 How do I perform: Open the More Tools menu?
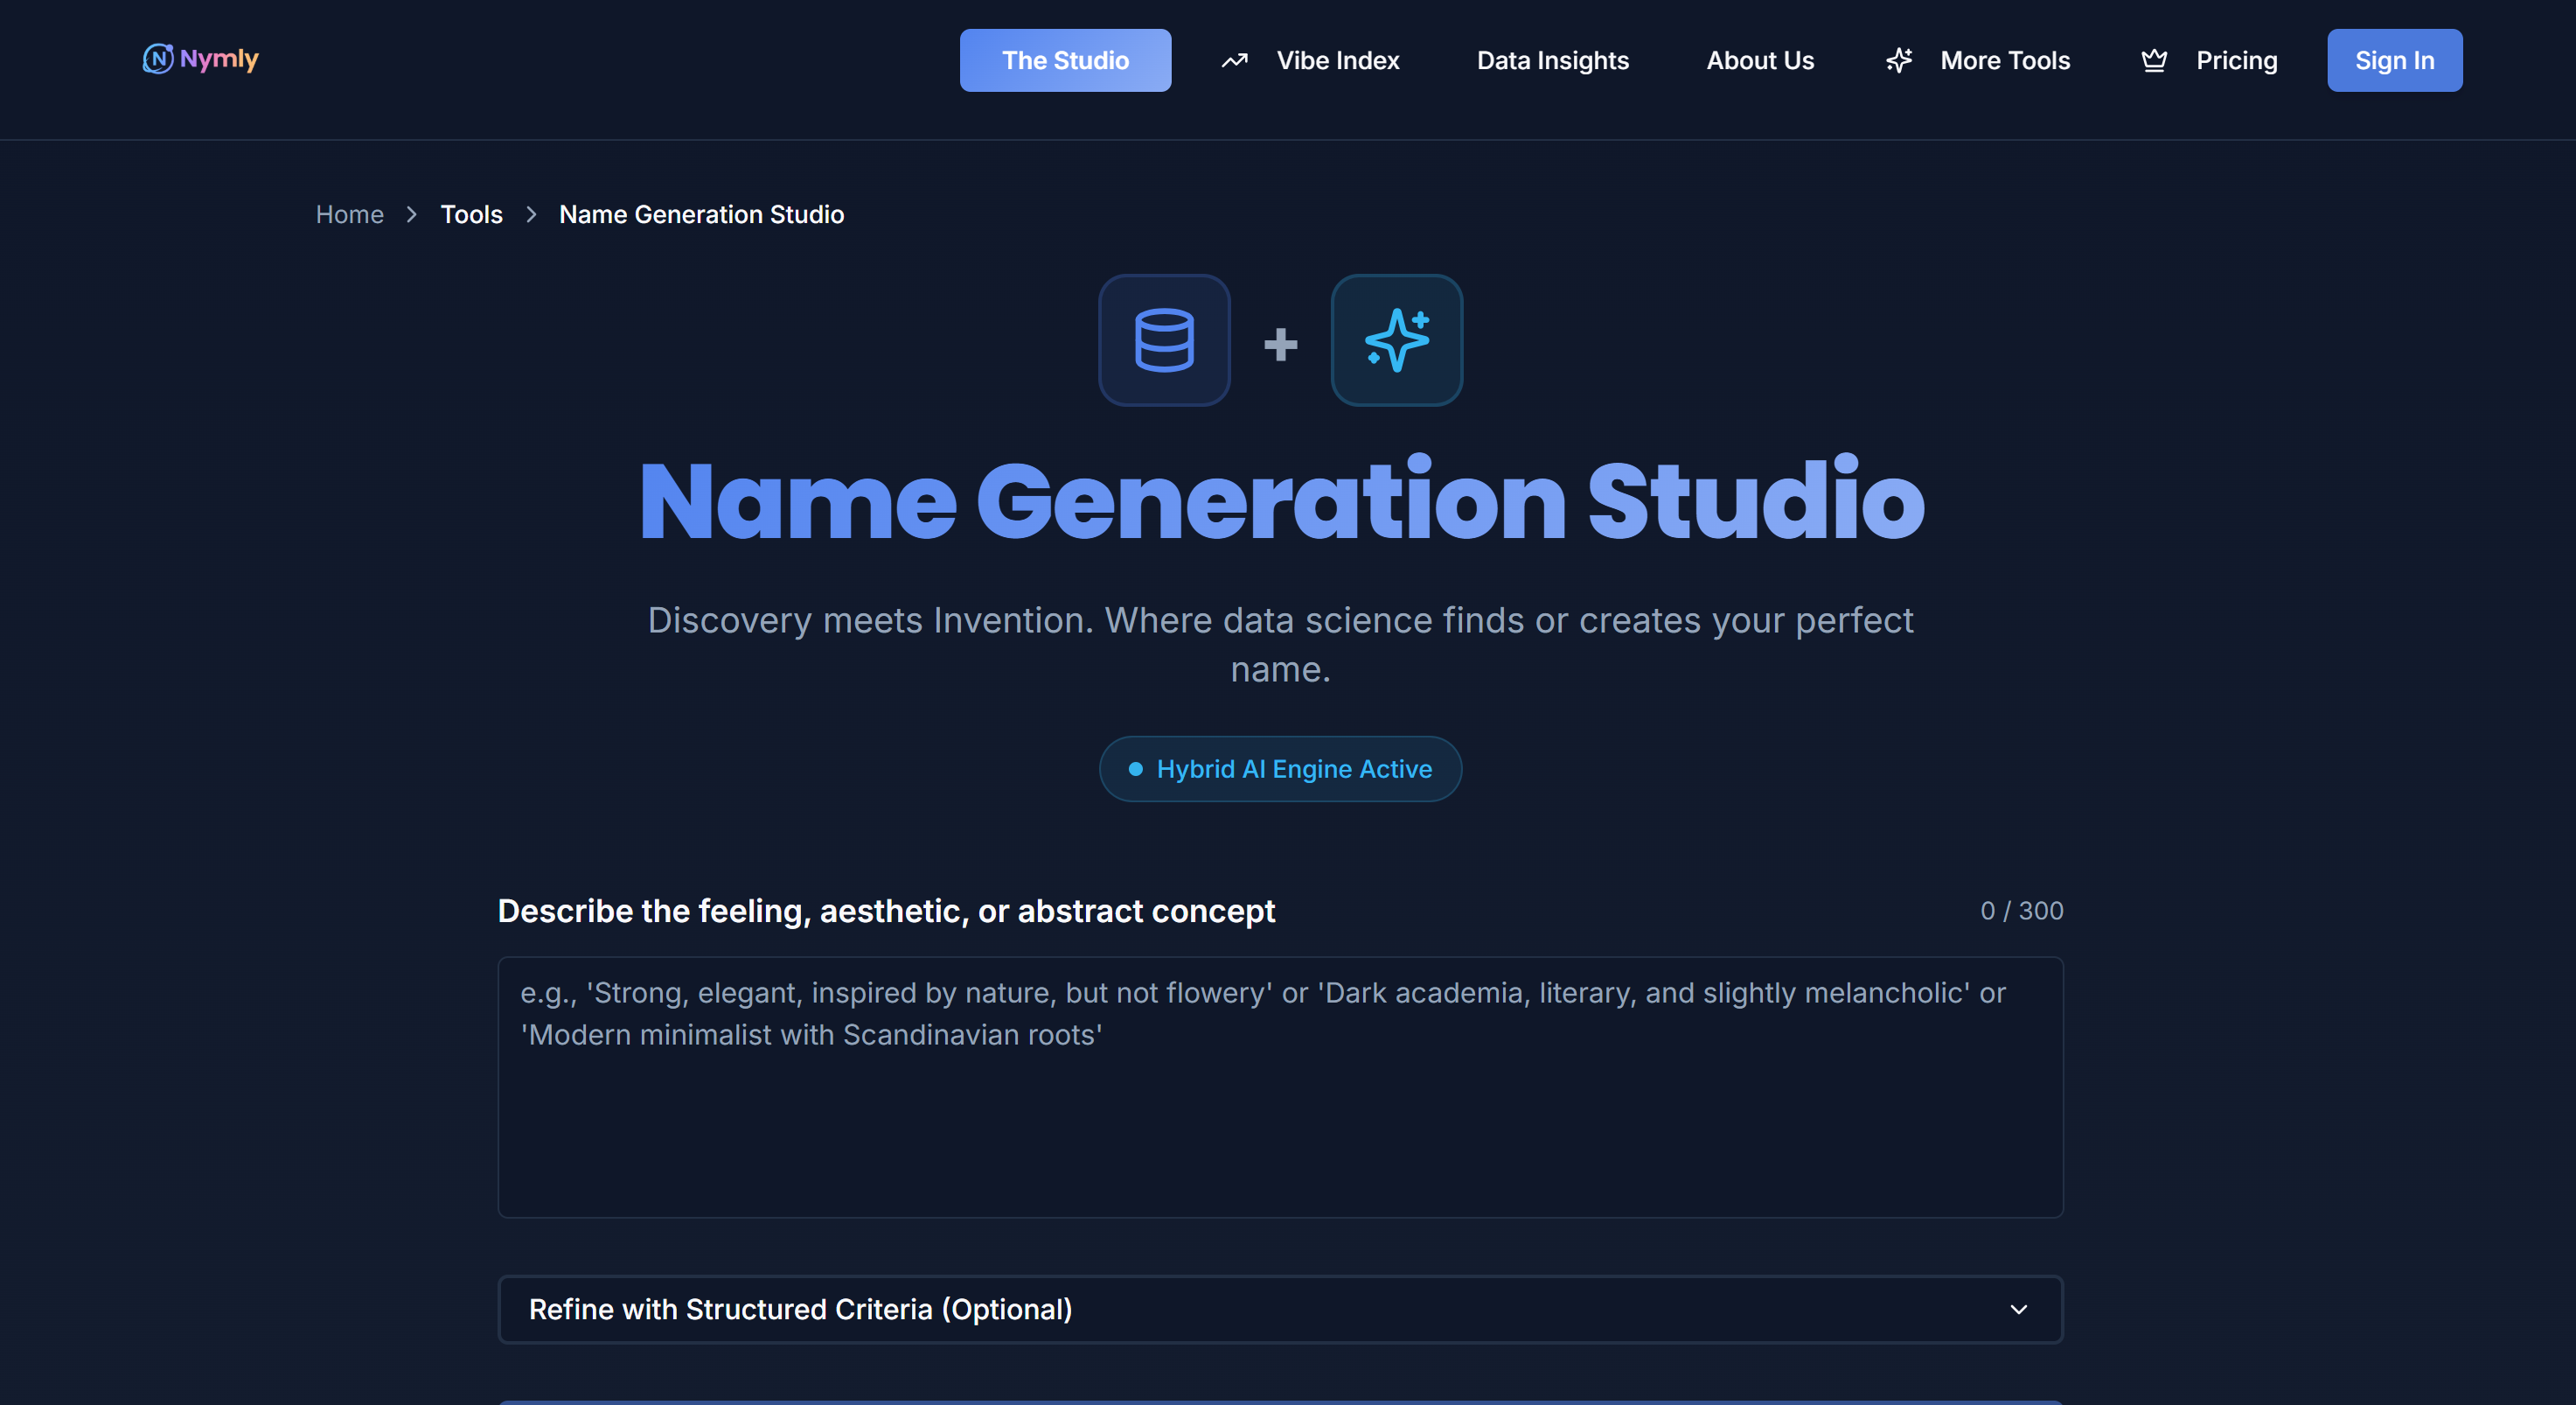2004,61
